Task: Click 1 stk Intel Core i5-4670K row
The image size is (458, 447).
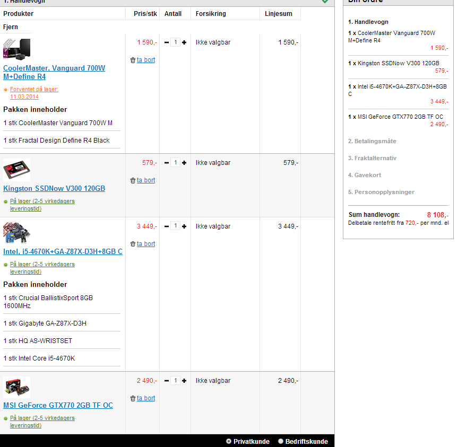Action: click(39, 358)
